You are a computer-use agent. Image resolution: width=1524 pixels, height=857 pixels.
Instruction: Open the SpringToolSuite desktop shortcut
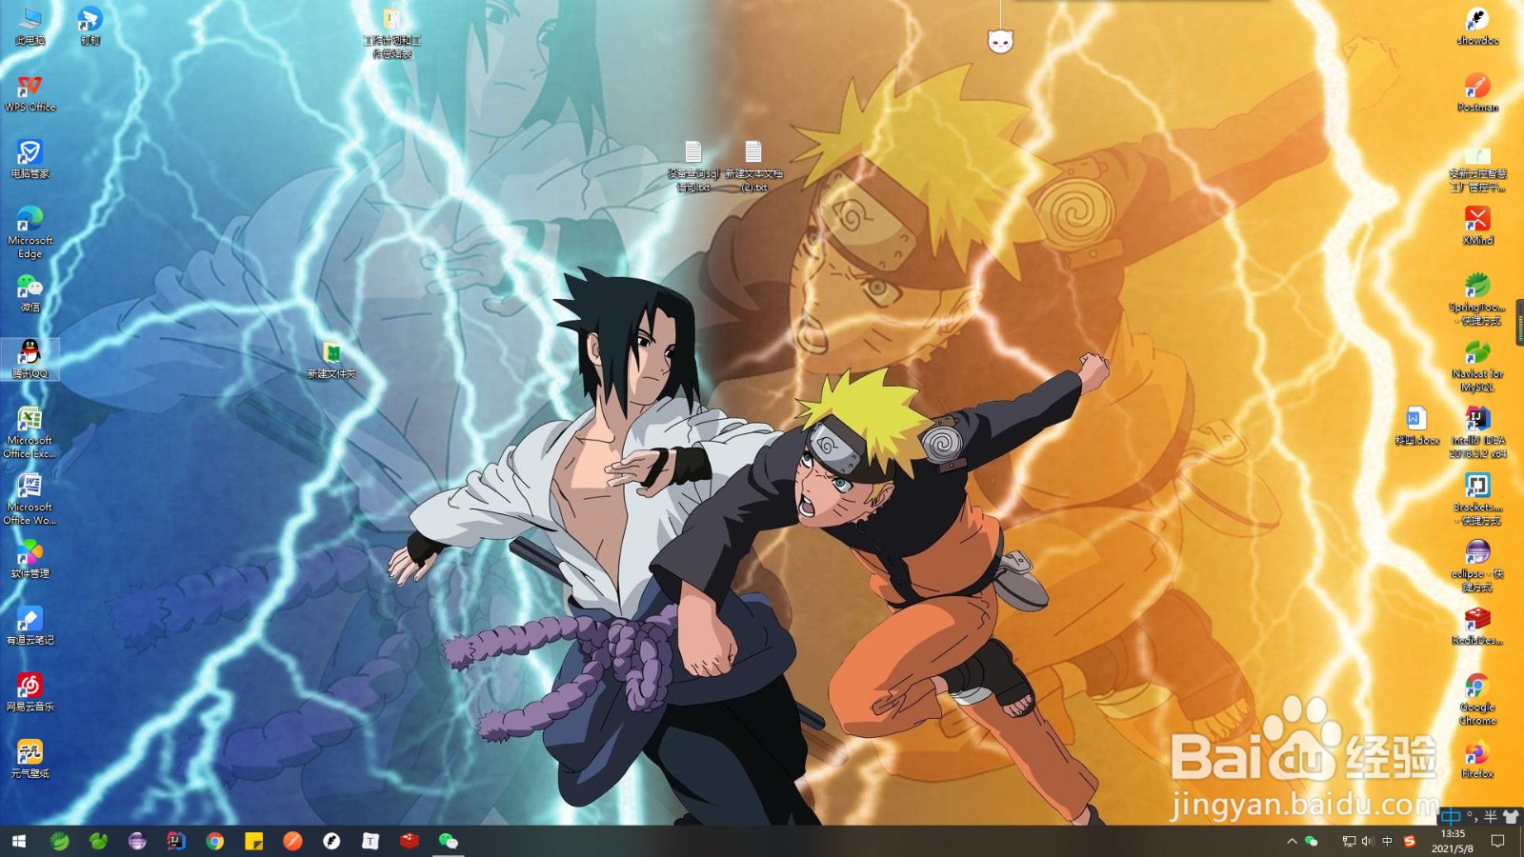(x=1477, y=299)
